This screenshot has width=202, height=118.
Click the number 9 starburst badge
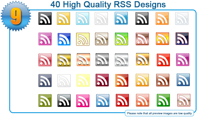(x=16, y=16)
